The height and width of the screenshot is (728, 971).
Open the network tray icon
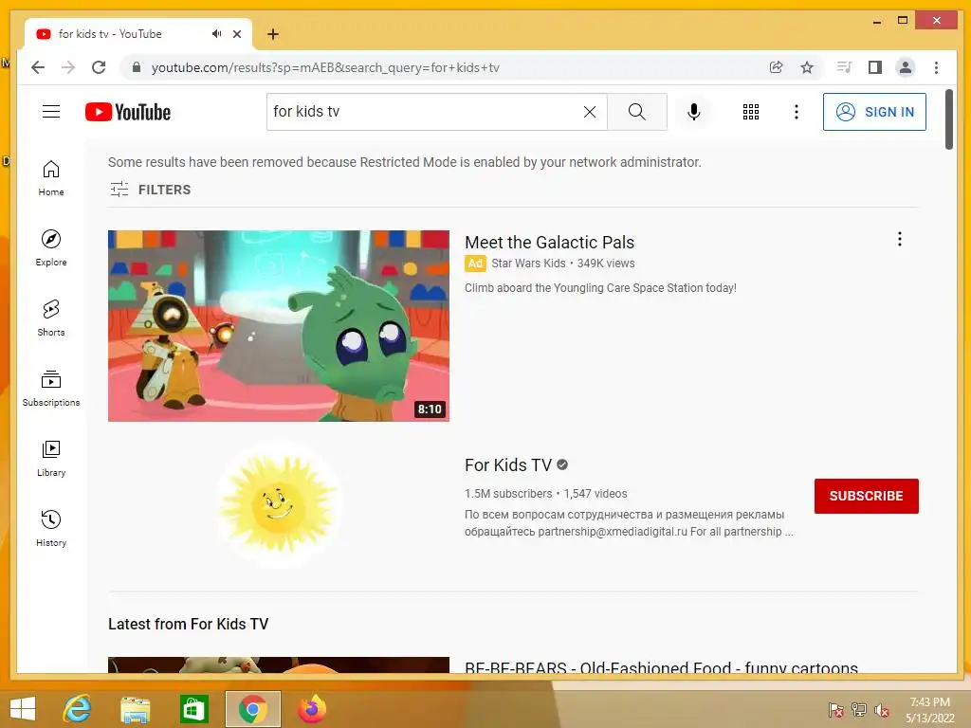coord(859,710)
